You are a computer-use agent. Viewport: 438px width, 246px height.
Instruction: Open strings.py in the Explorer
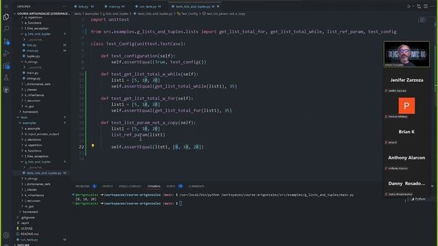pos(41,79)
